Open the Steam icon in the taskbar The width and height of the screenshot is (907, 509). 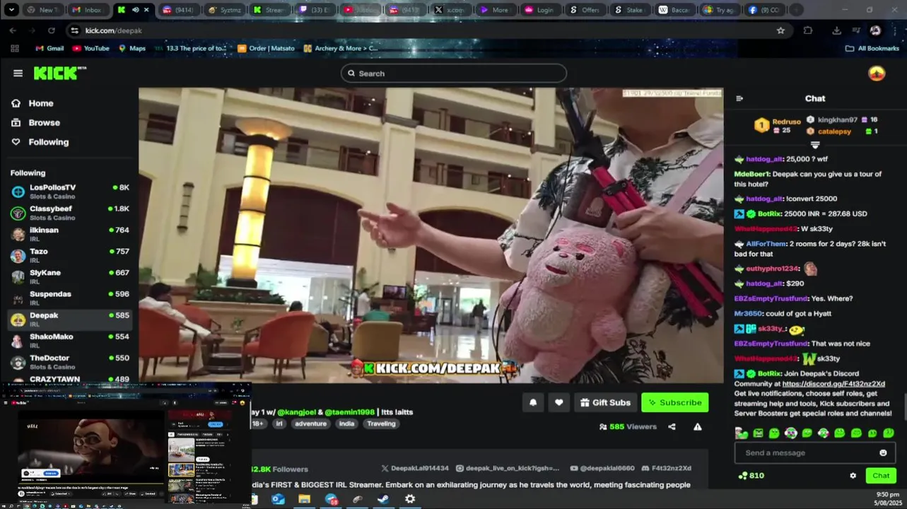pos(382,499)
